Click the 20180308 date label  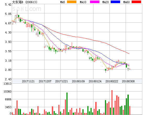128,81
